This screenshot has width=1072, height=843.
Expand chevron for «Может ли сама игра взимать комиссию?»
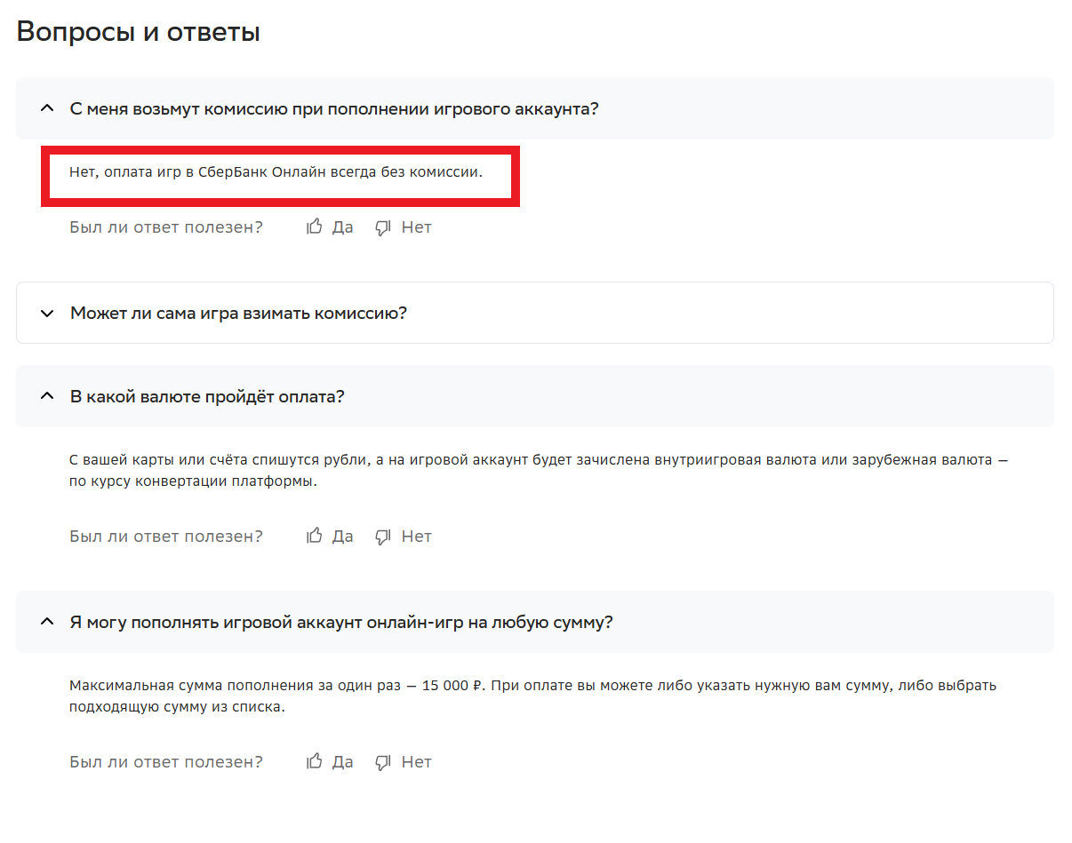pos(47,314)
